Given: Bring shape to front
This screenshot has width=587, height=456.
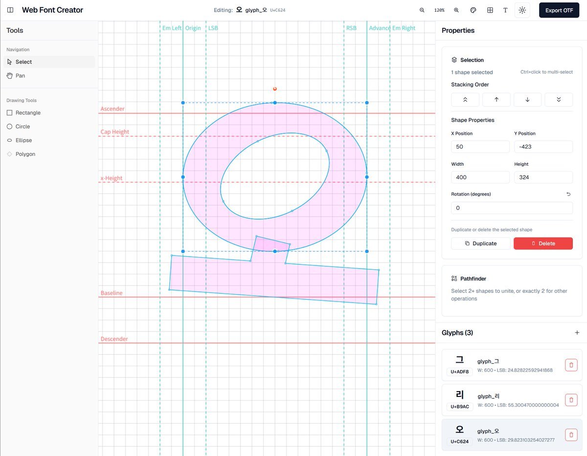Looking at the screenshot, I should point(465,100).
